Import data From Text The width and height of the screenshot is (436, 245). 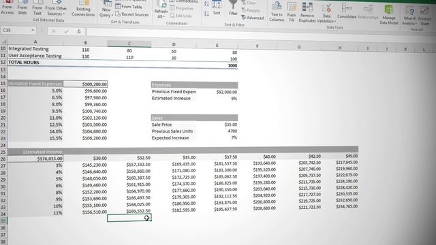(37, 7)
